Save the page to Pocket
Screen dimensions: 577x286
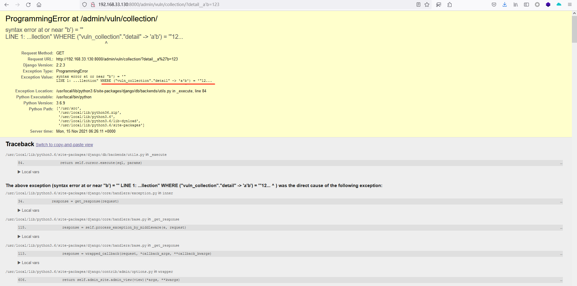point(494,5)
